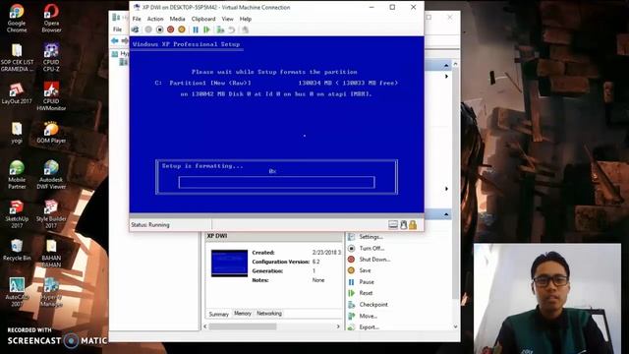Viewport: 629px width, 354px height.
Task: Open Autodesk DWF Viewer desktop icon
Action: (51, 175)
